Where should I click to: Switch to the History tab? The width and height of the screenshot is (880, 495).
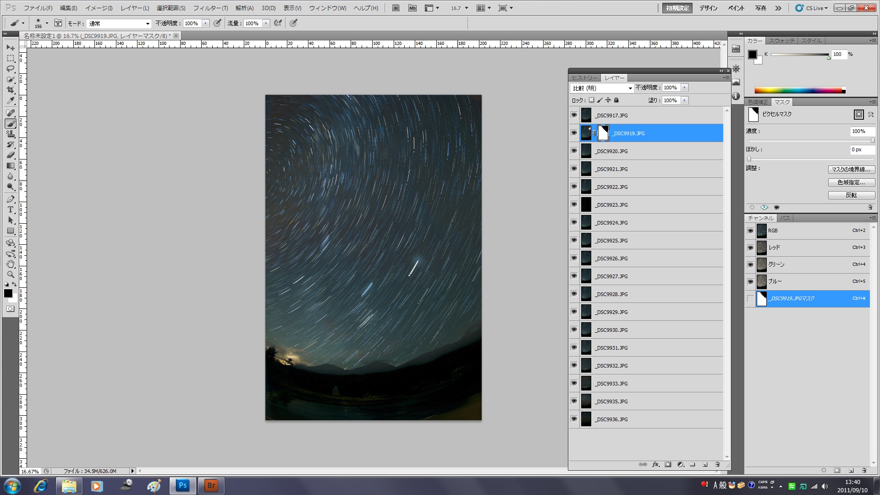click(584, 78)
